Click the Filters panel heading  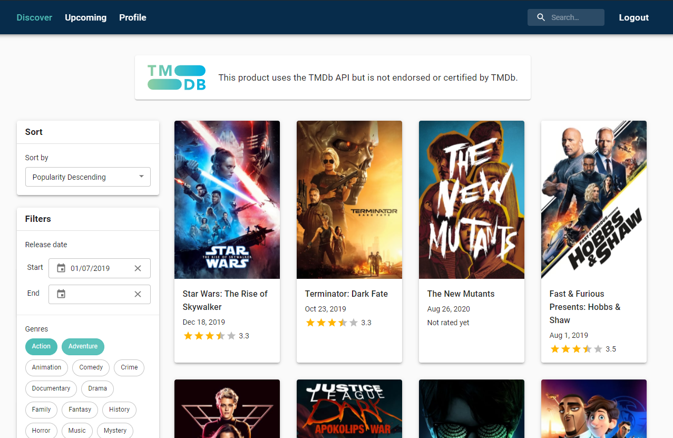38,219
